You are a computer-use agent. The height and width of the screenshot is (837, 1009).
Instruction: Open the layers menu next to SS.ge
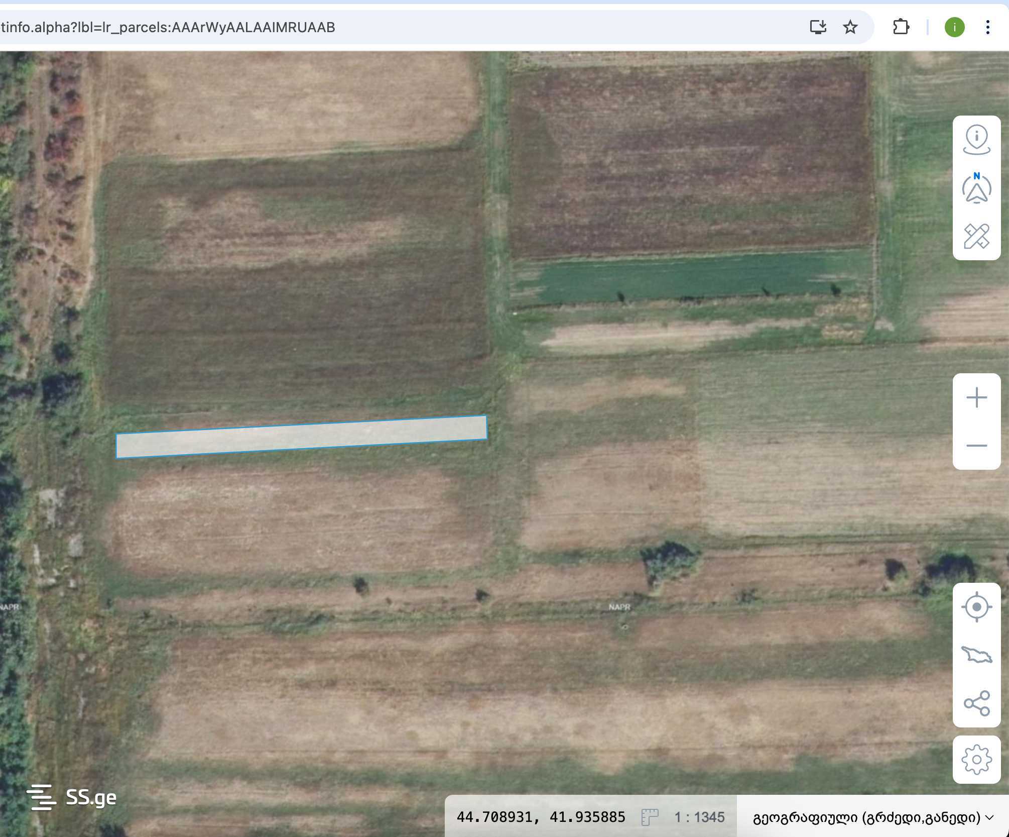click(41, 797)
